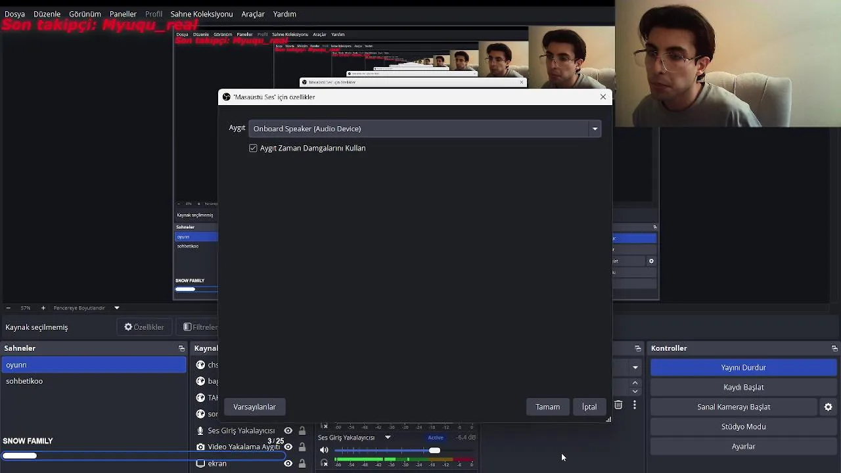Click the bag browser source icon
841x473 pixels.
coord(200,381)
